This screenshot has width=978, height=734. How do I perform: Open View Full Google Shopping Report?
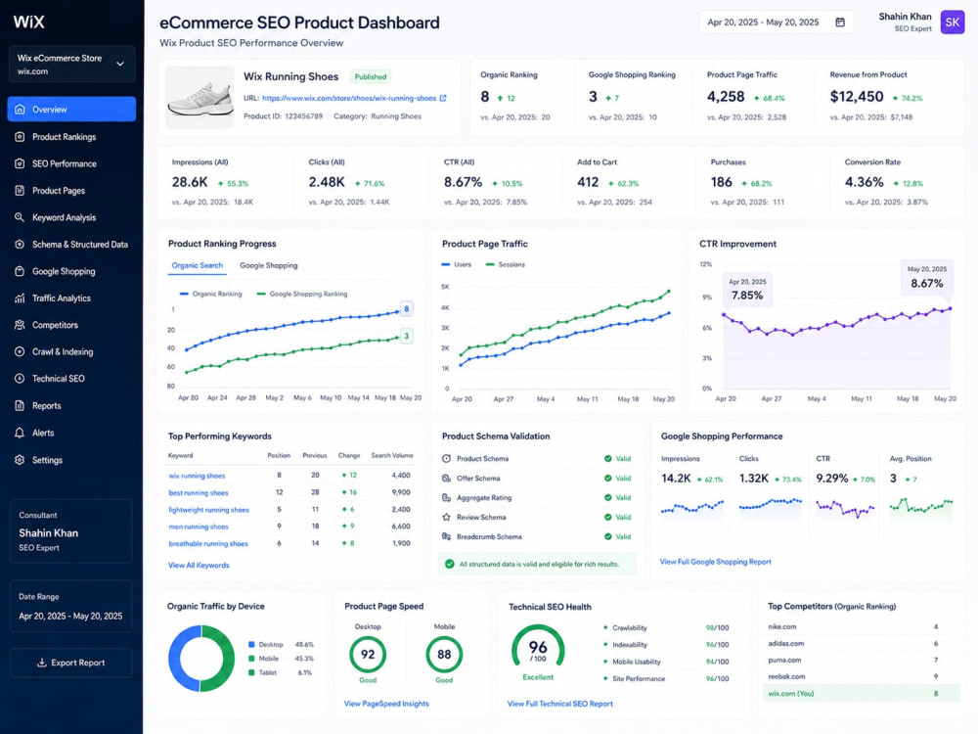tap(716, 562)
